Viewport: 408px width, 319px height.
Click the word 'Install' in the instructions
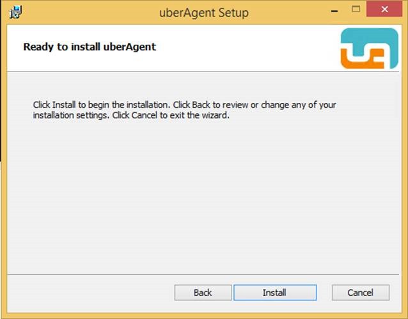click(x=64, y=105)
